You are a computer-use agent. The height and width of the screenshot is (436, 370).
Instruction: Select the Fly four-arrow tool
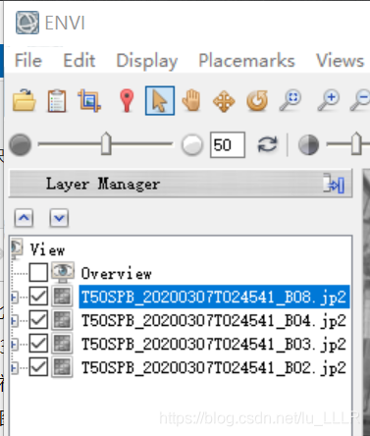click(224, 101)
